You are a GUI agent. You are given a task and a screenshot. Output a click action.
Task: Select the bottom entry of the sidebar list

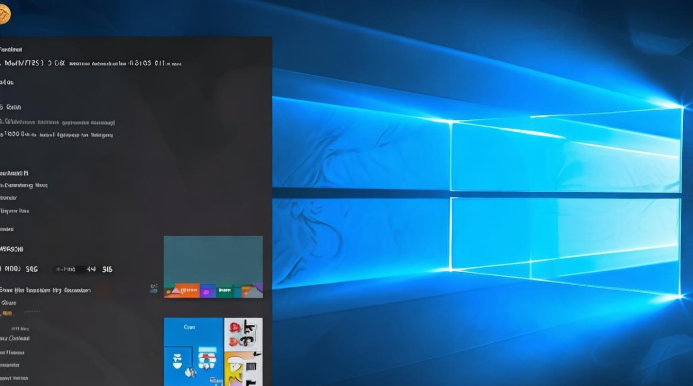coord(15,378)
